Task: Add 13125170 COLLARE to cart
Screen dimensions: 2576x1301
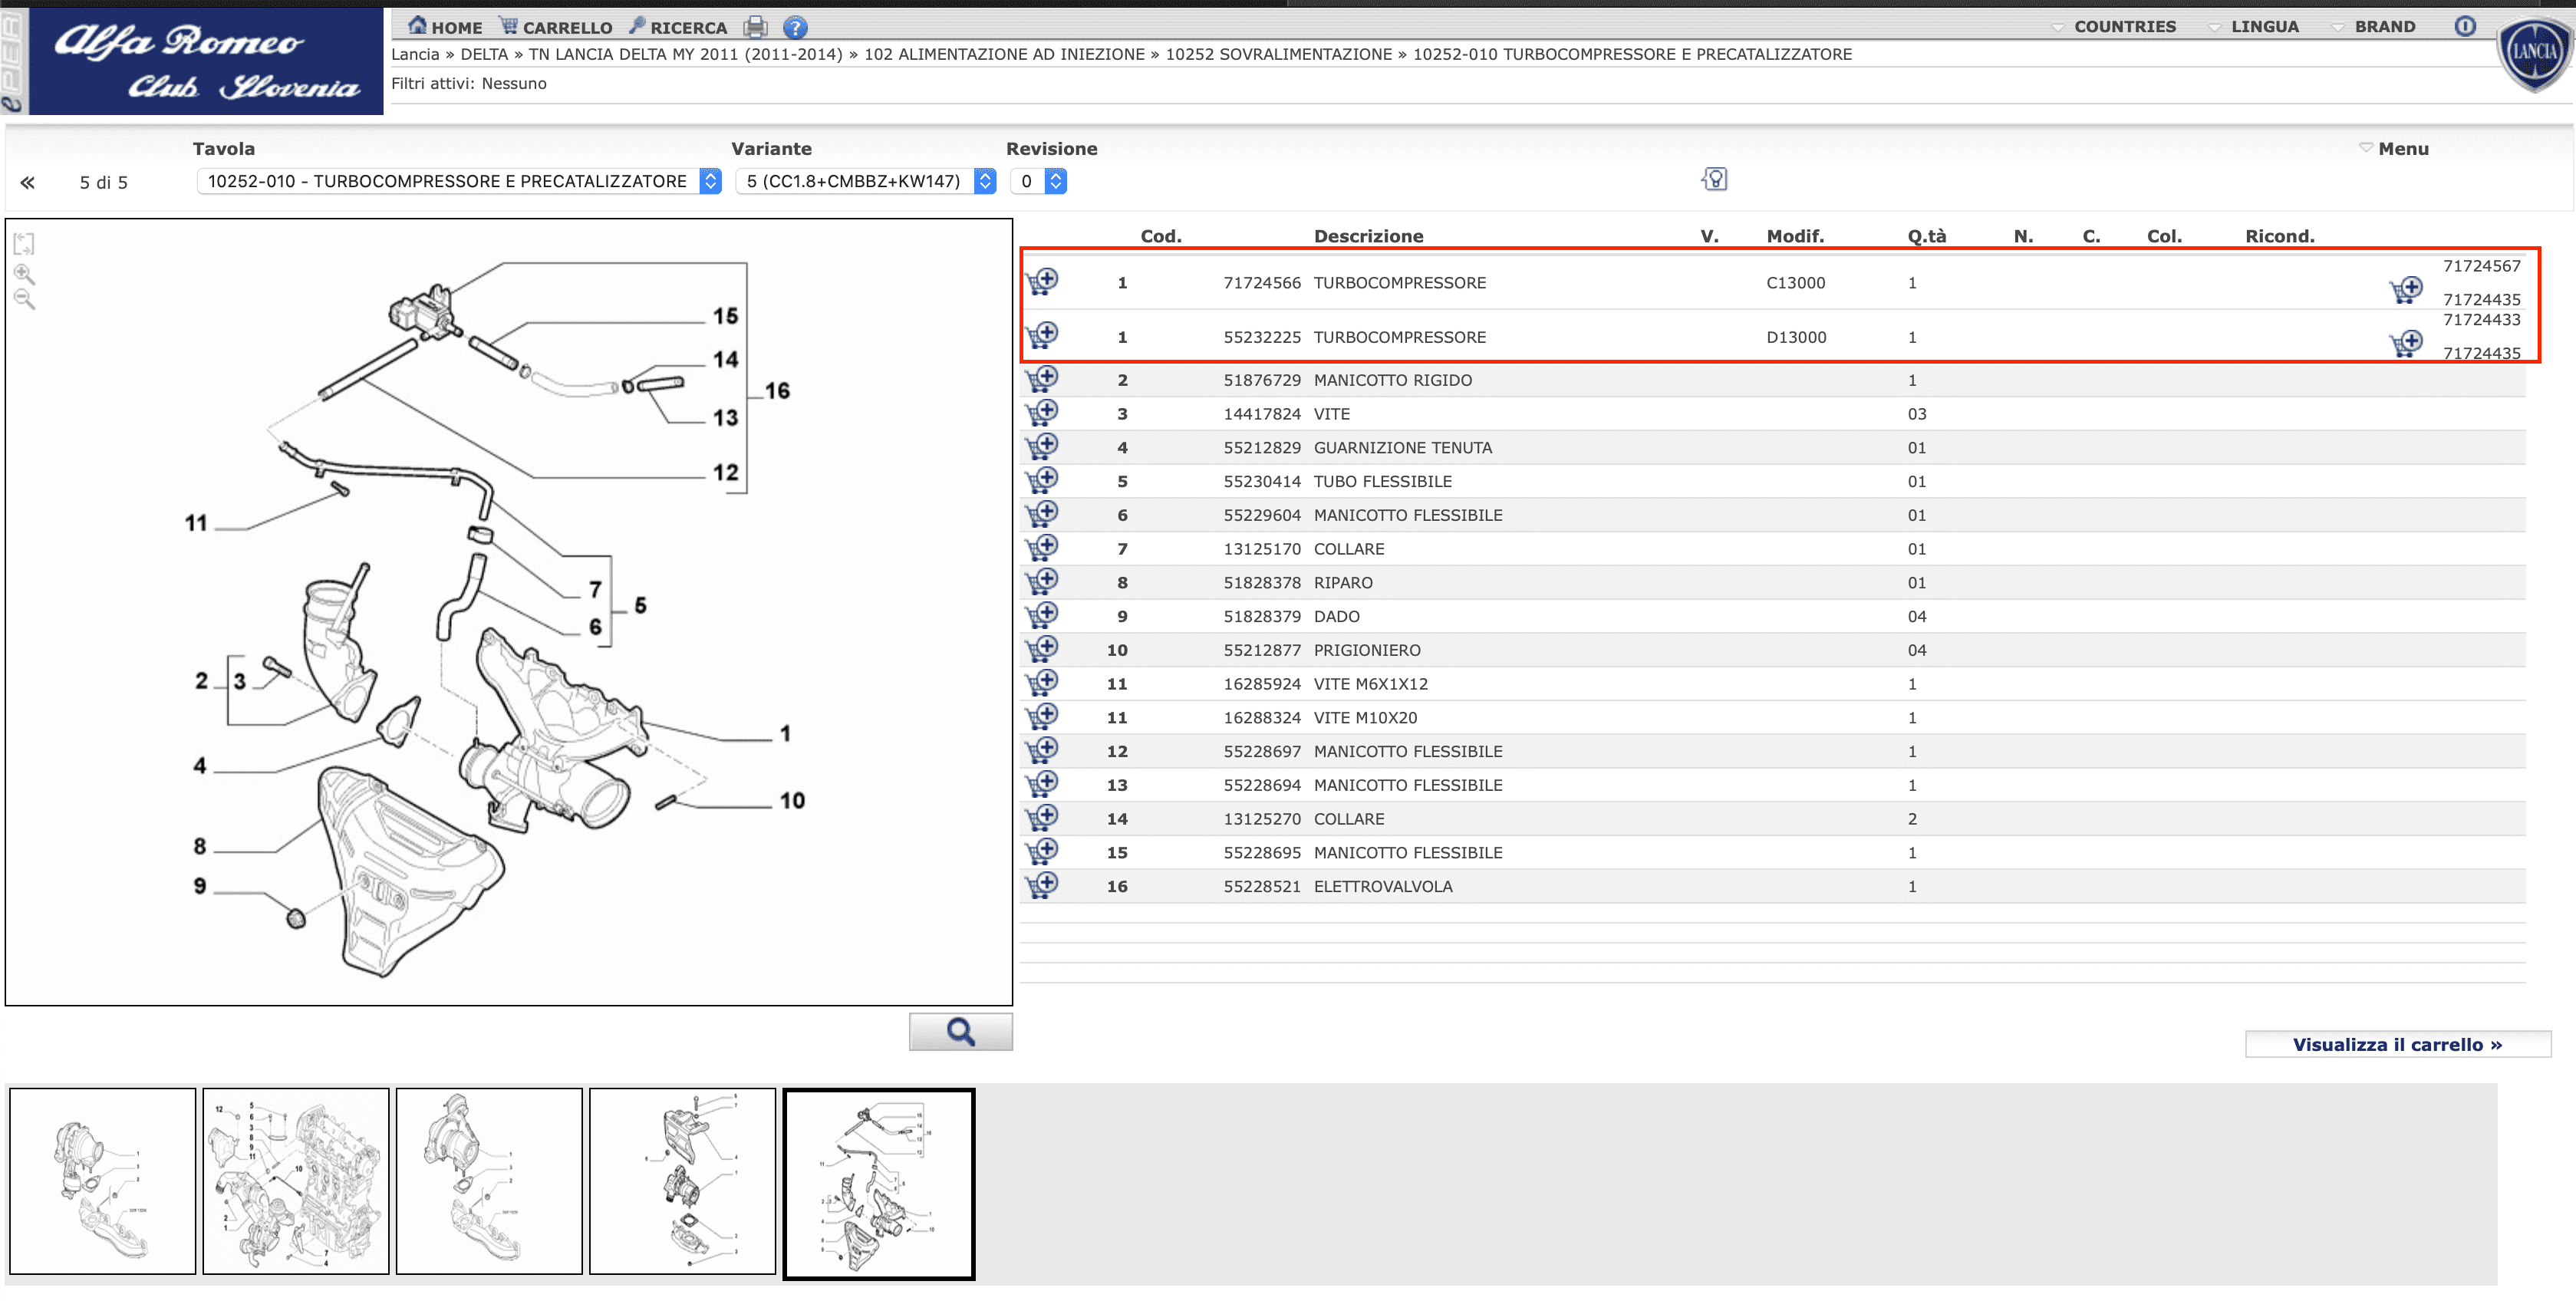Action: tap(1042, 548)
